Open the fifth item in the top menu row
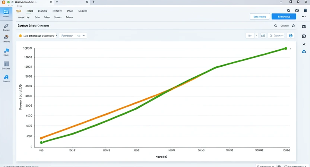 click(70, 11)
